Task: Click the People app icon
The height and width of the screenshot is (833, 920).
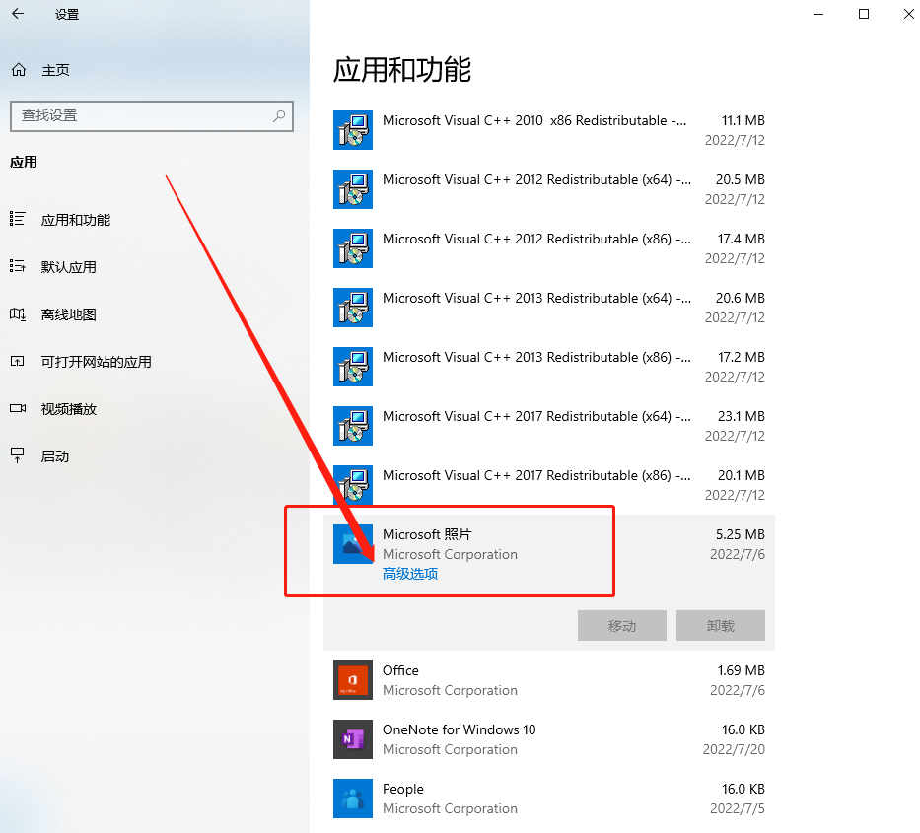Action: click(353, 798)
